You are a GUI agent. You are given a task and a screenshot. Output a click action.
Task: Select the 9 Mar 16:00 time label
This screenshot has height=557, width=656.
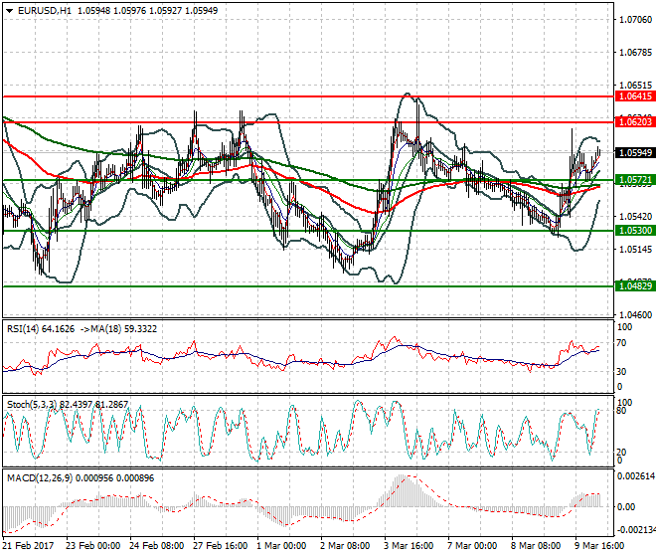coord(599,546)
